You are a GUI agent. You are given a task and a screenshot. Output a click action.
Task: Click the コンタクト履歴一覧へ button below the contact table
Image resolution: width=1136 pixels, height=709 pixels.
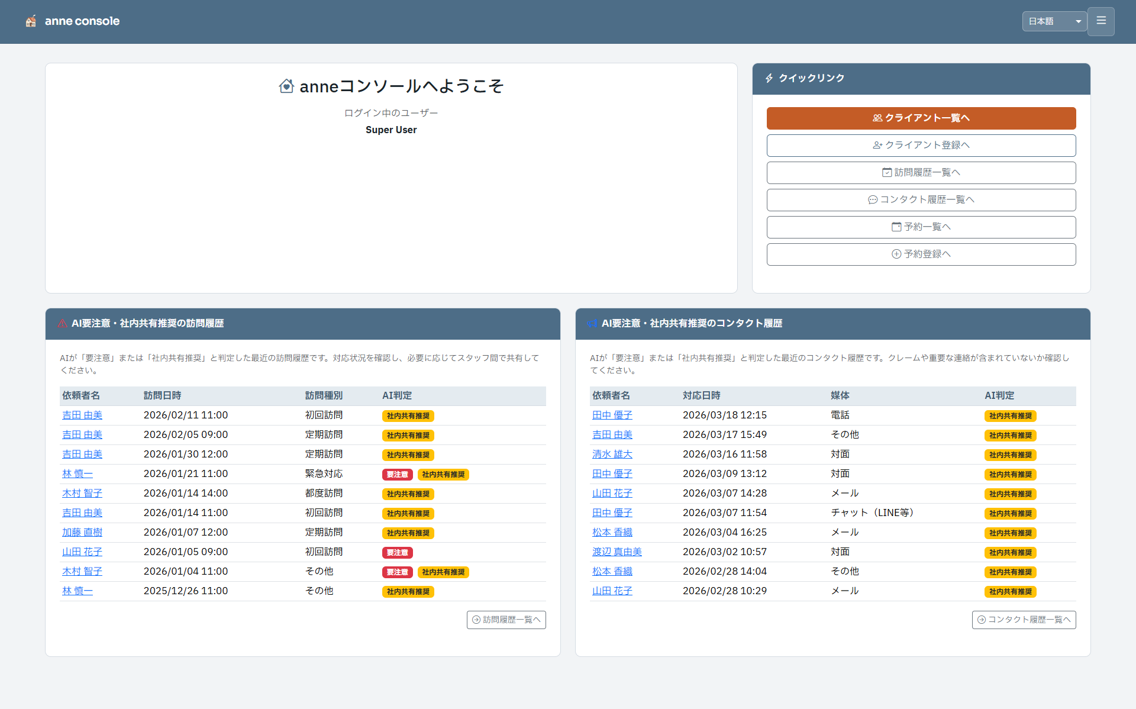[x=1024, y=620]
